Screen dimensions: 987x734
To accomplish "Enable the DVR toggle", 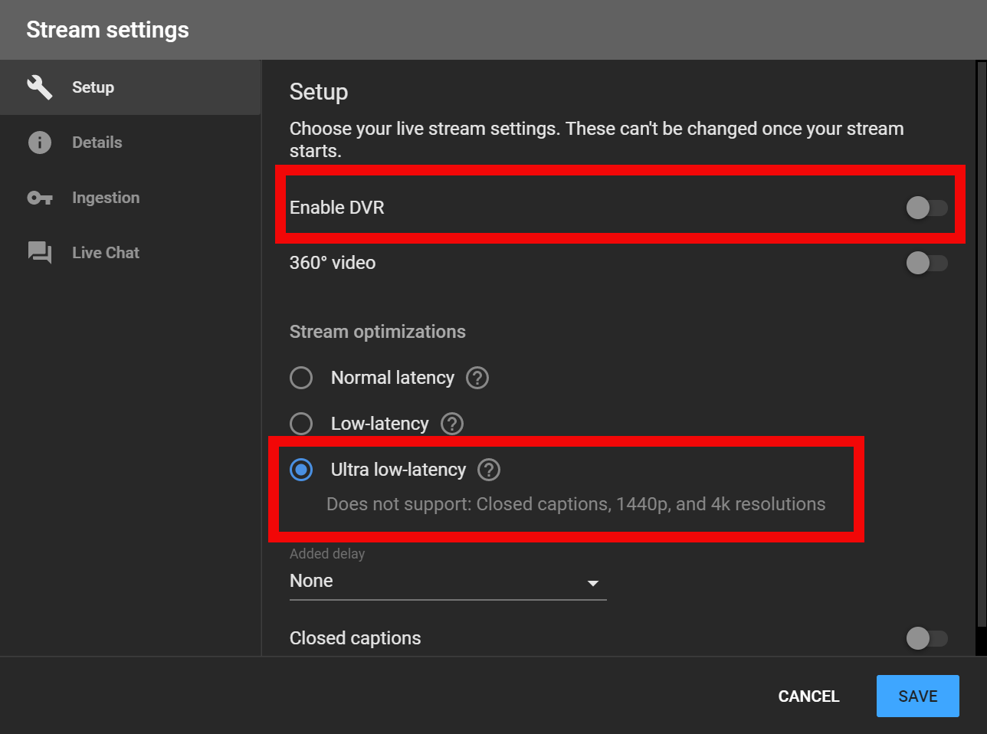I will point(926,207).
